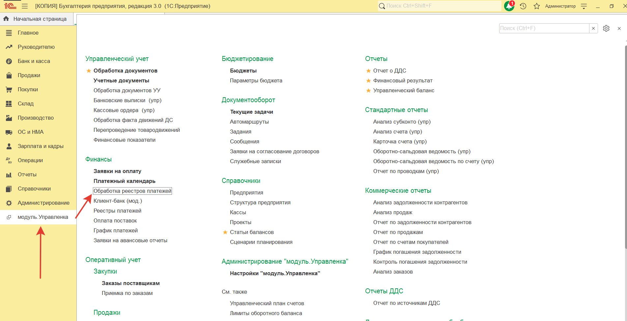This screenshot has height=321, width=627.
Task: Open the service settings lines icon
Action: (x=584, y=6)
